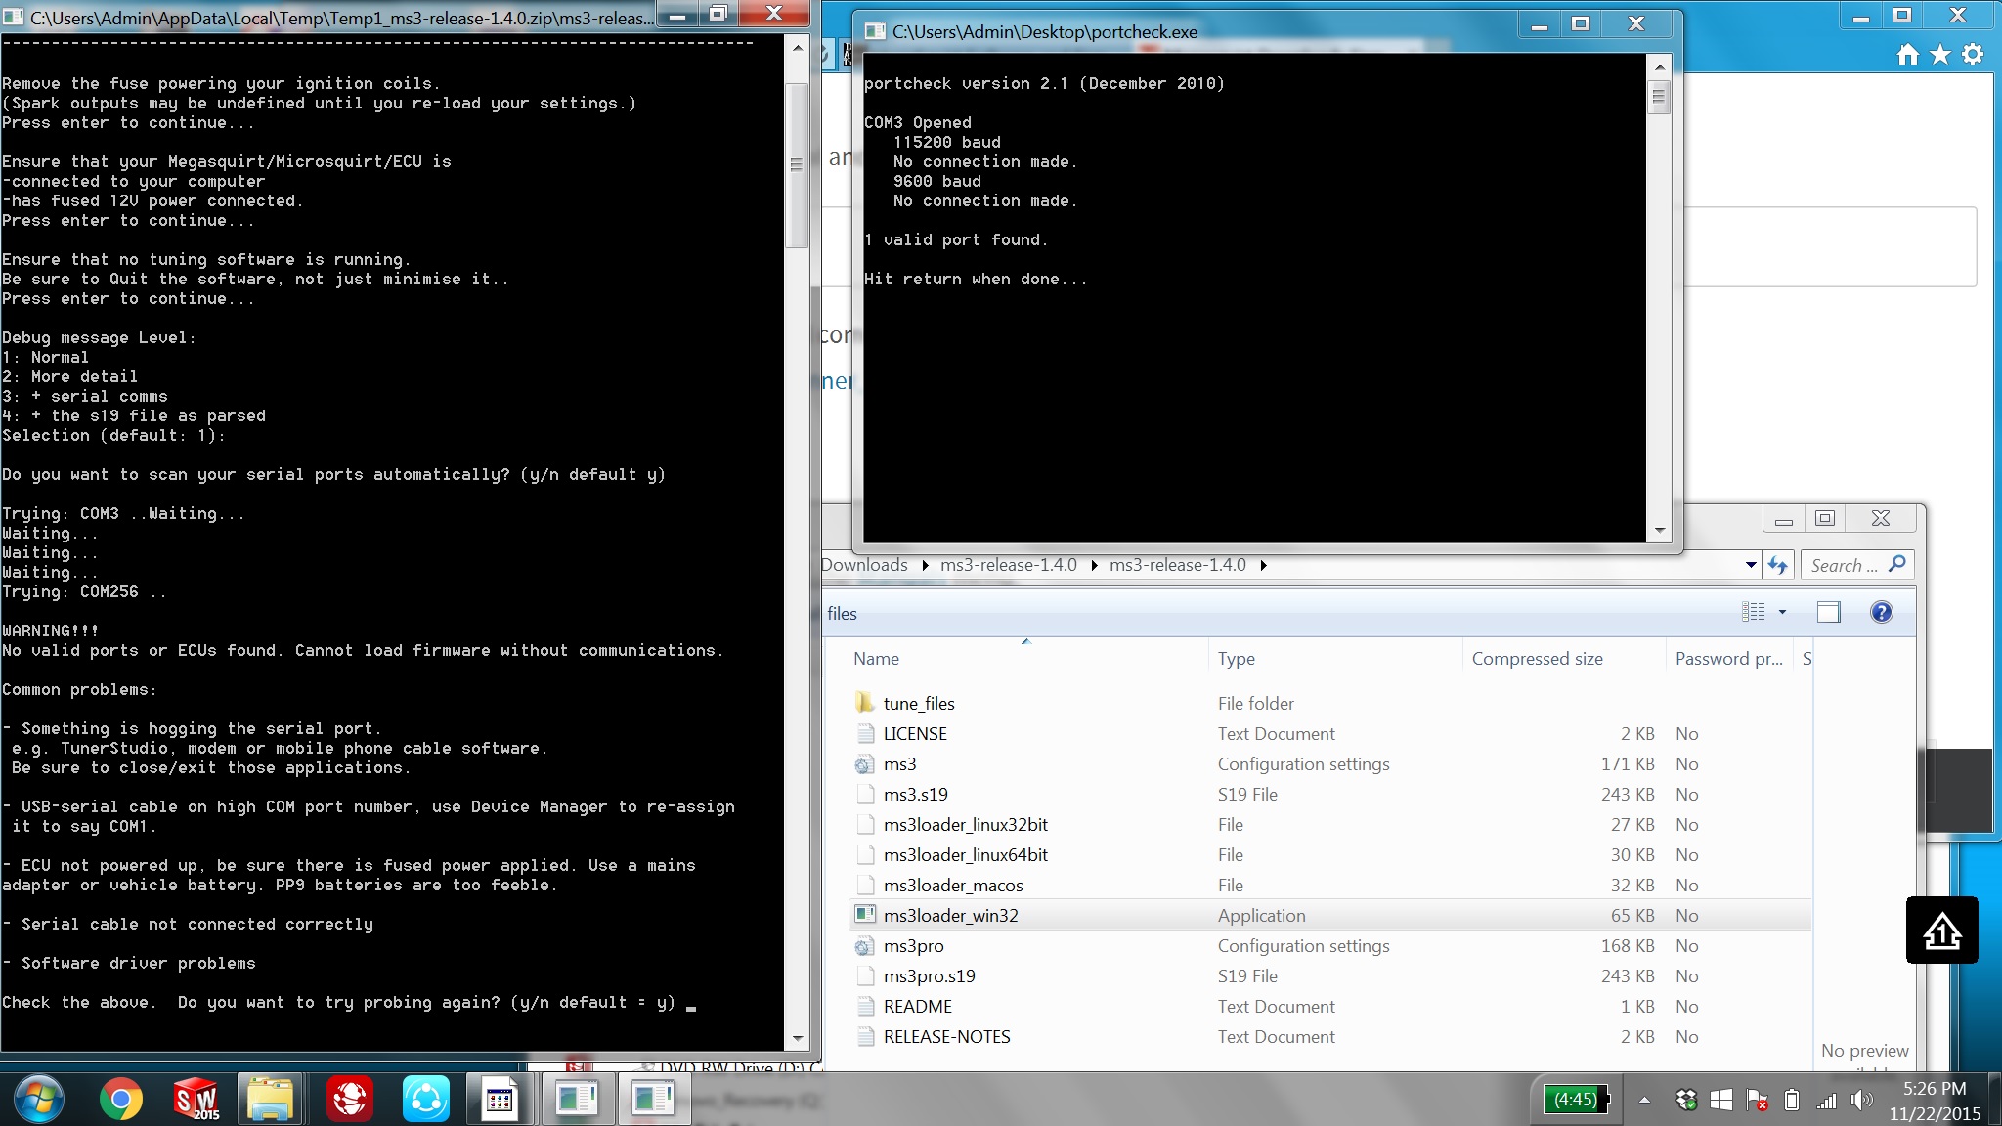The image size is (2002, 1126).
Task: Open browser settings gear icon
Action: 1974,55
